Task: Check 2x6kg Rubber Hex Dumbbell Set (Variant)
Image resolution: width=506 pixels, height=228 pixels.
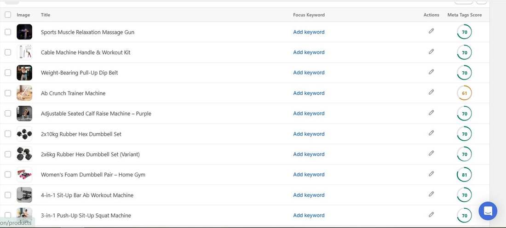Action: pos(8,154)
